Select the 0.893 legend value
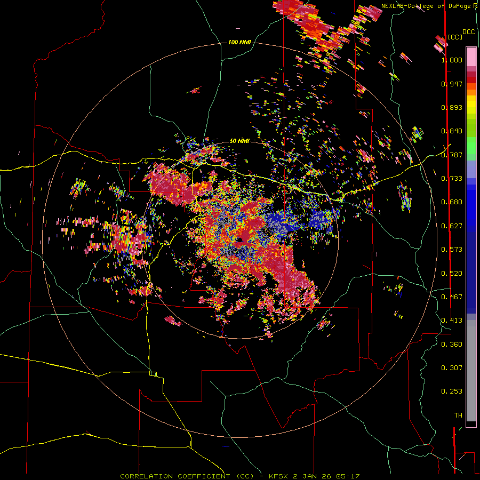Screen dimensions: 480x480 [x=452, y=107]
